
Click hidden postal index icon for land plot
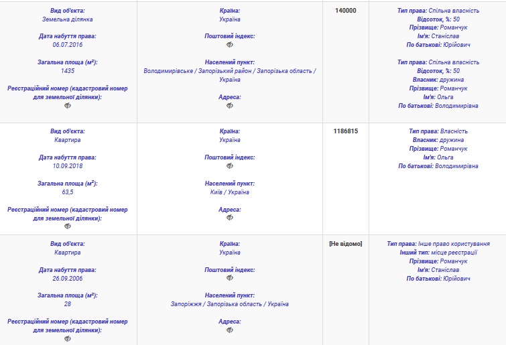coord(229,45)
